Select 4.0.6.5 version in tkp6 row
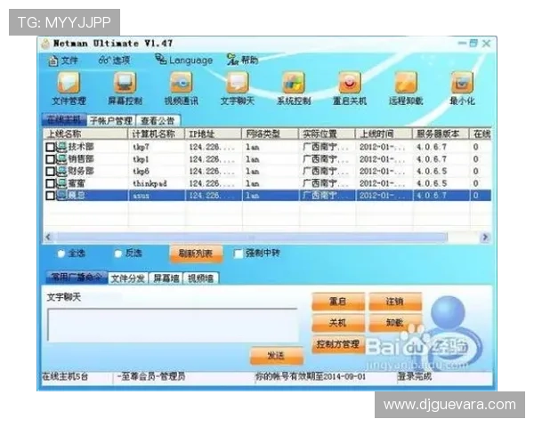This screenshot has height=427, width=534. point(432,172)
